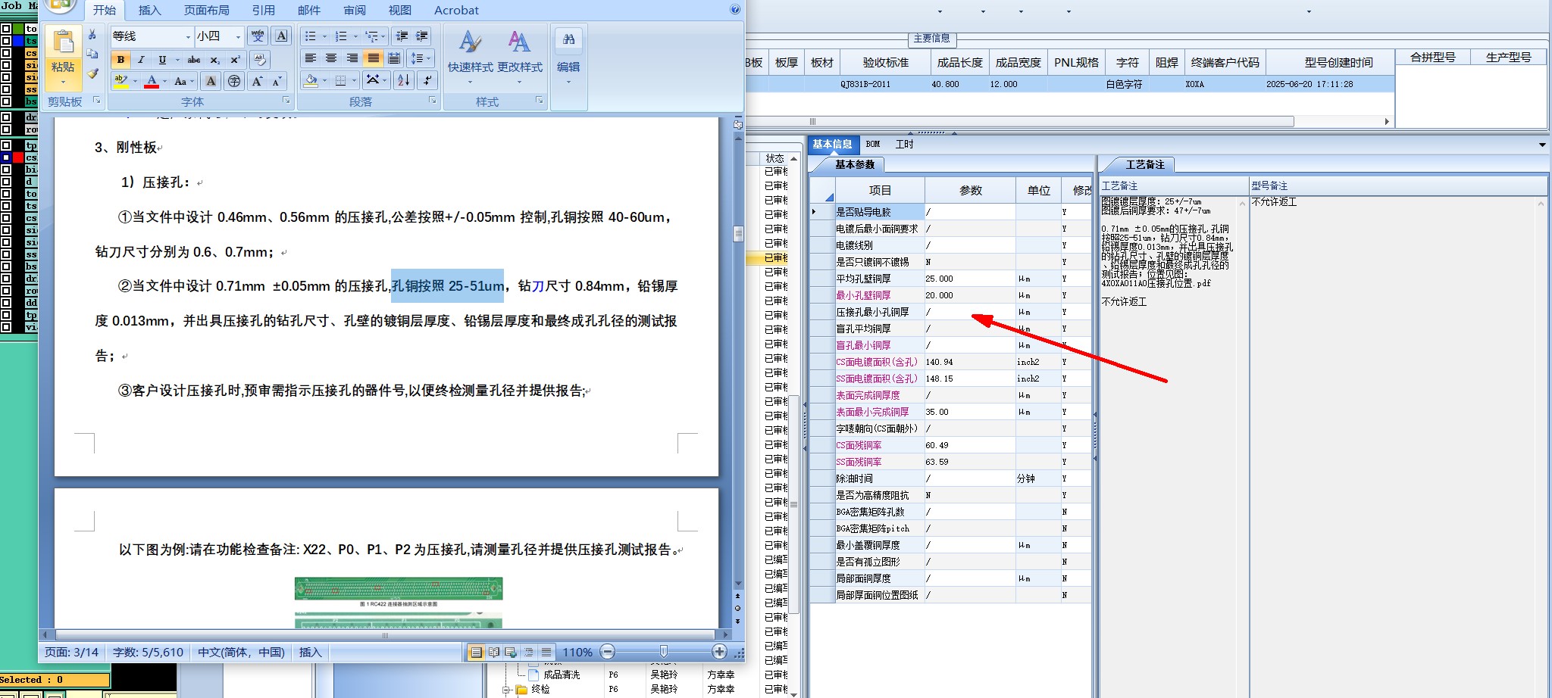Open numbering list style dropdown arrow
The height and width of the screenshot is (698, 1552).
tap(355, 36)
